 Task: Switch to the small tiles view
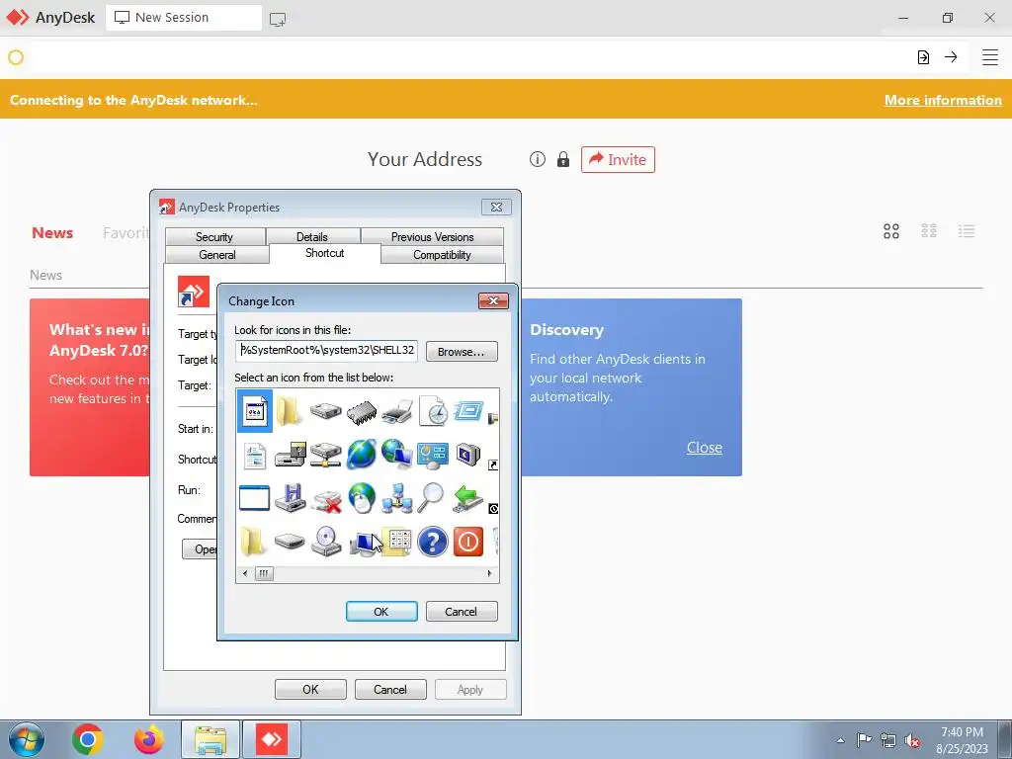coord(929,231)
